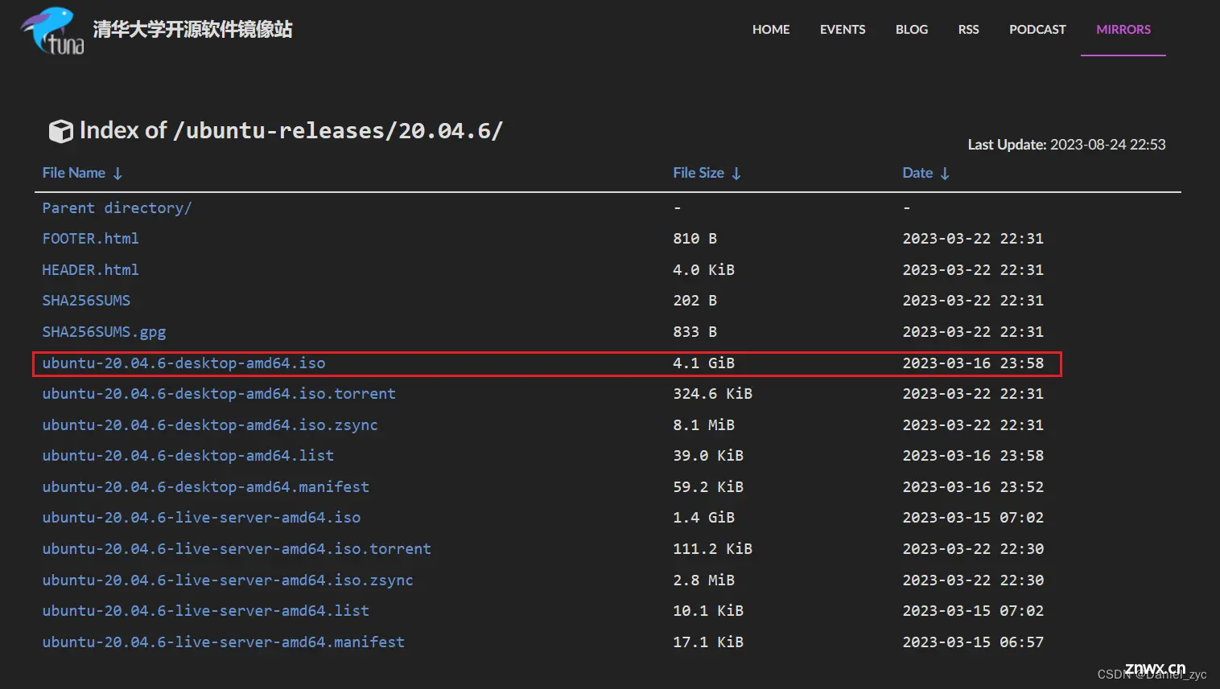Click the 4.1 GiB file size cell
Viewport: 1220px width, 689px height.
coord(703,363)
